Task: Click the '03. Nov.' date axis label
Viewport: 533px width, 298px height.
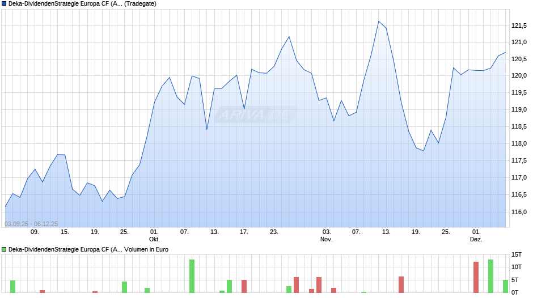Action: pyautogui.click(x=327, y=236)
